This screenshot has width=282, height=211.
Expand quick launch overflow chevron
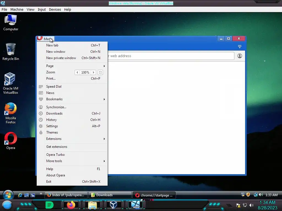[x=41, y=194]
